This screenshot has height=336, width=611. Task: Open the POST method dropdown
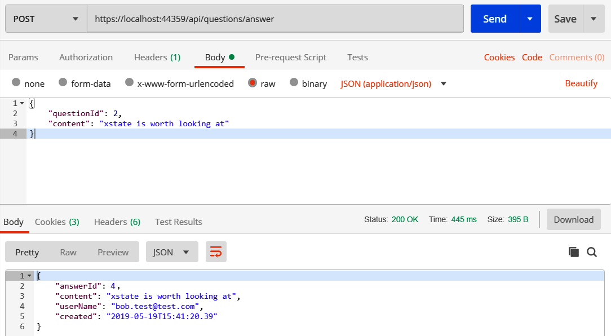click(46, 19)
